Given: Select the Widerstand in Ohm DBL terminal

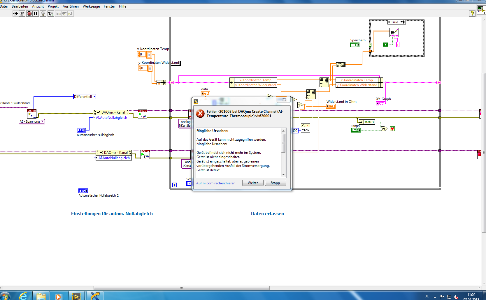Looking at the screenshot, I should coord(331,106).
